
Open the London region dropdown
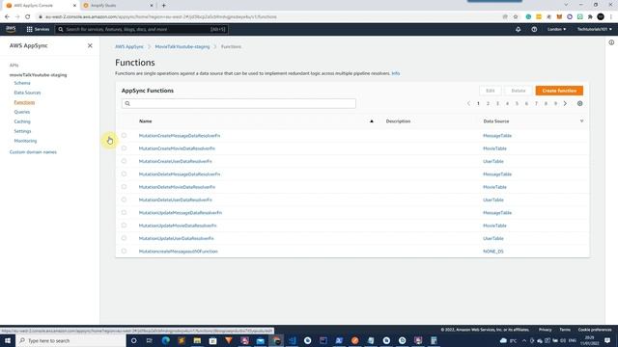point(556,29)
